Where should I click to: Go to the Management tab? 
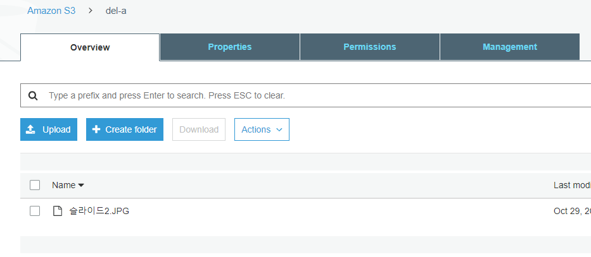coord(509,47)
